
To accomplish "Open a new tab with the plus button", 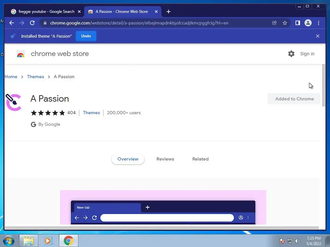I will 168,12.
